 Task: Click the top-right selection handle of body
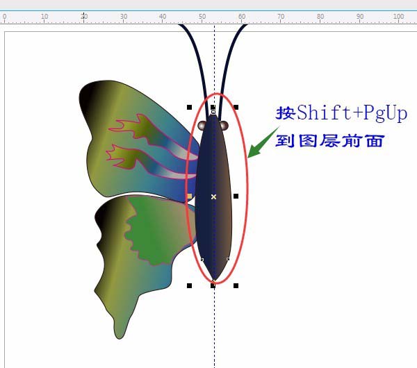(236, 108)
